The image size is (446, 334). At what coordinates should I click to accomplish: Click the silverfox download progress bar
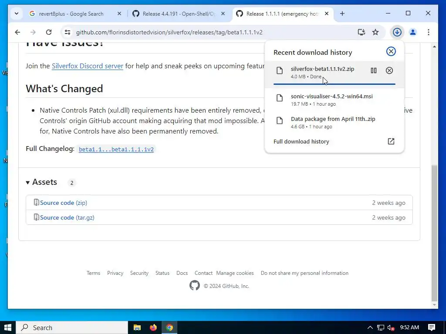point(334,84)
